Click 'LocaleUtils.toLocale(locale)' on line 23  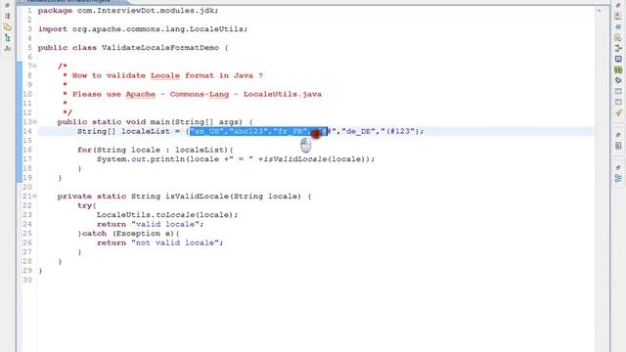click(x=165, y=215)
